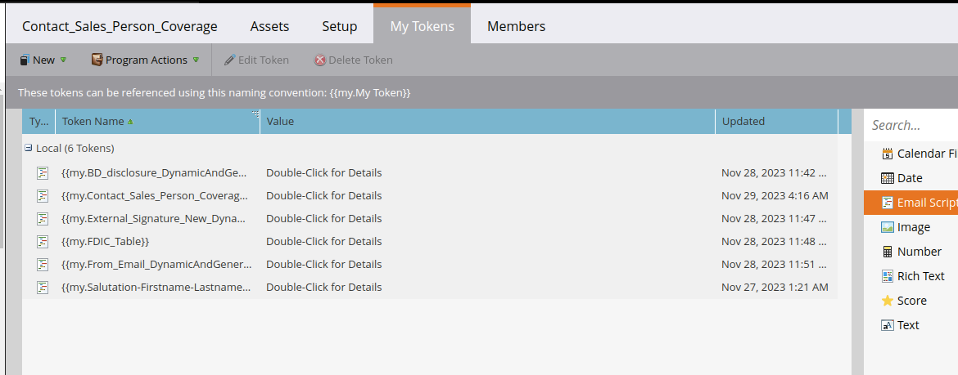The image size is (958, 375).
Task: Open the New dropdown menu
Action: coord(43,60)
